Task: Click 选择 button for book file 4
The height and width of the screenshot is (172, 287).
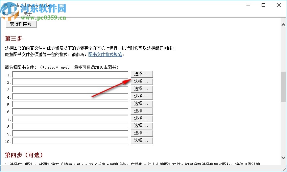Action: (x=142, y=96)
